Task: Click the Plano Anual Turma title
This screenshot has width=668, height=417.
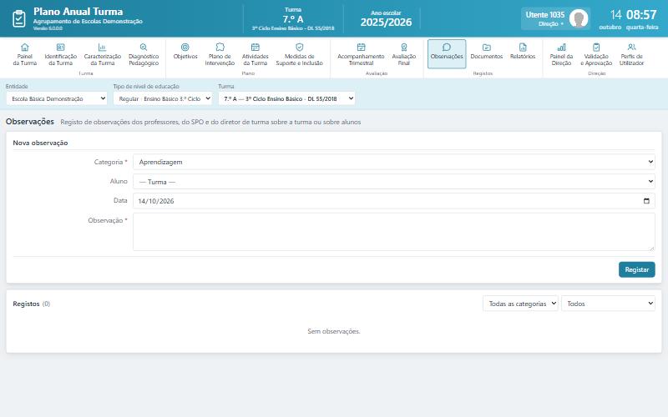Action: click(x=78, y=12)
